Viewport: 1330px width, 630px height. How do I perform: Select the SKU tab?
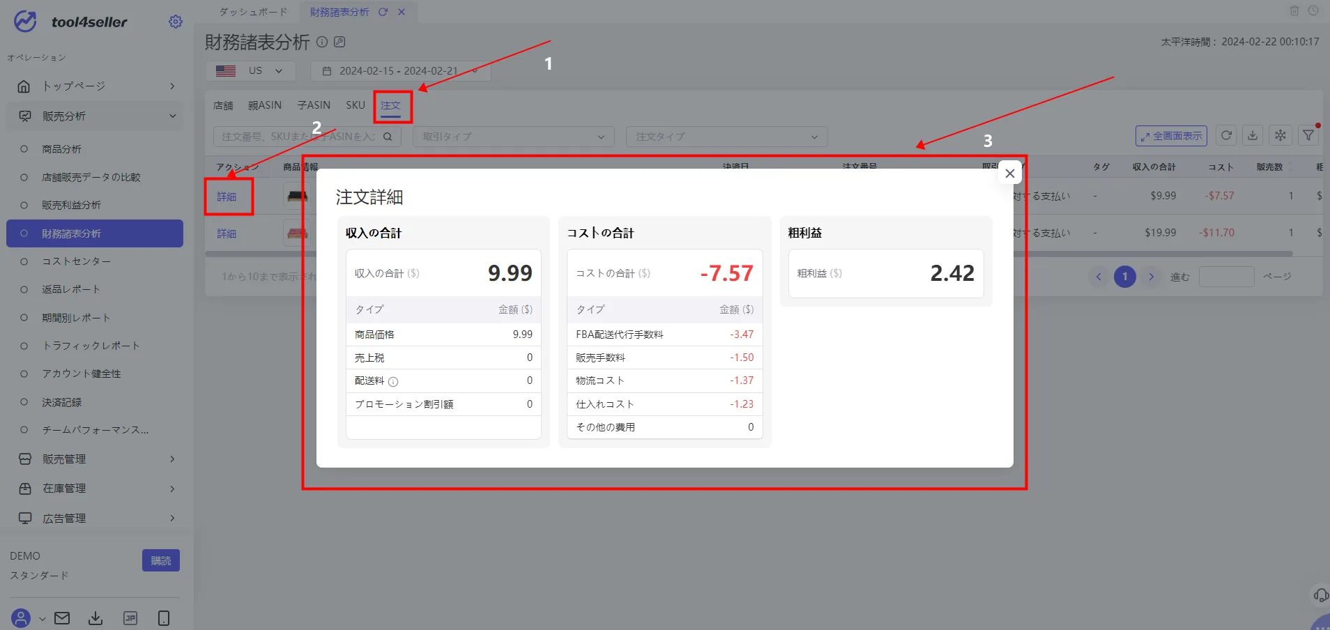tap(356, 105)
